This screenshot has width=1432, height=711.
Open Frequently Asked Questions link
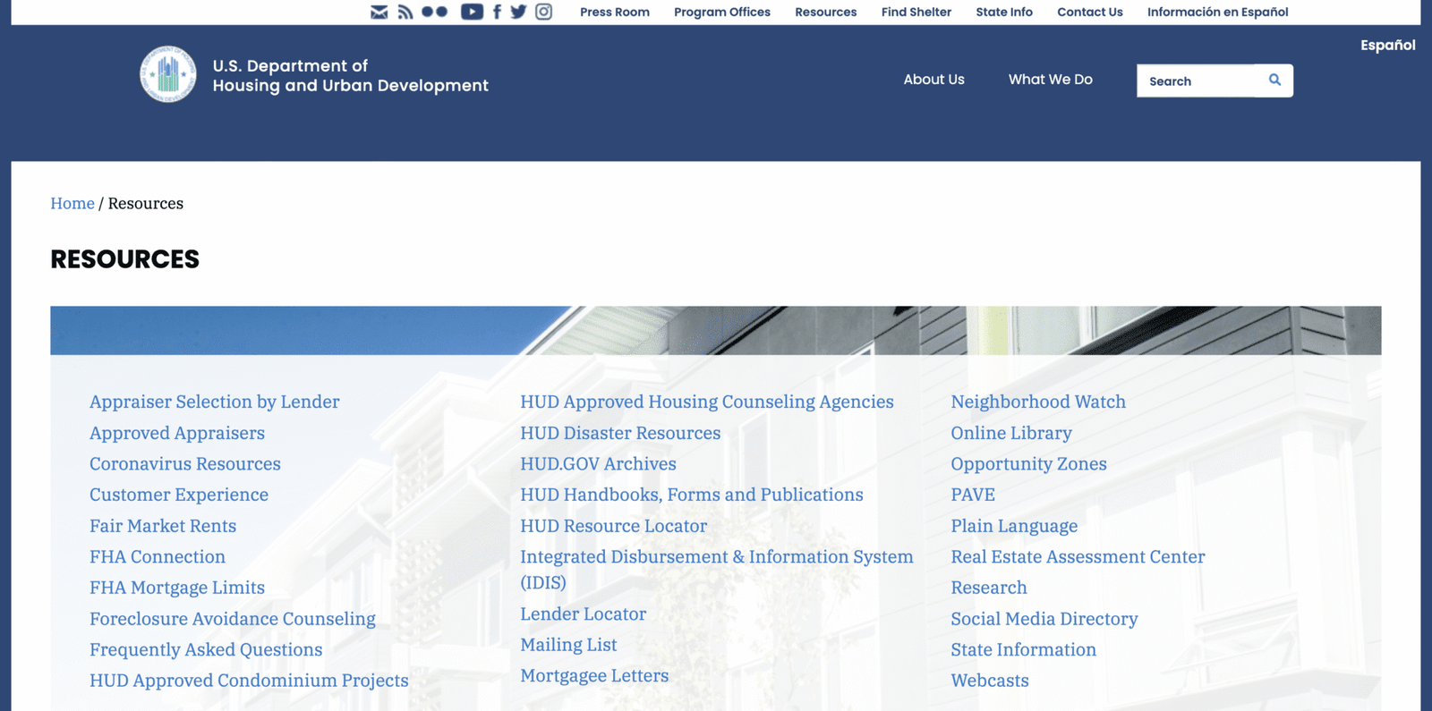[206, 649]
